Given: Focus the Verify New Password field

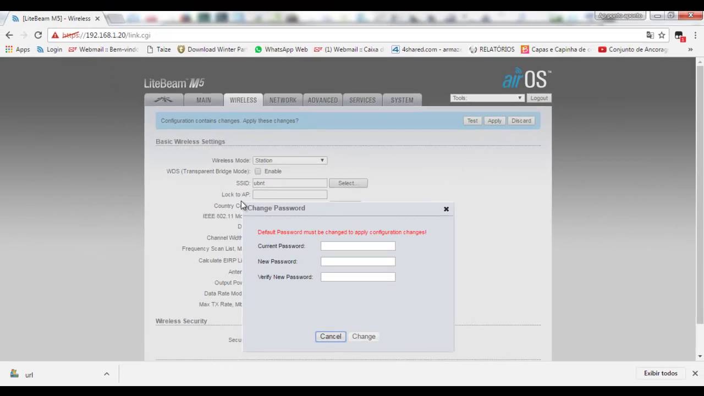Looking at the screenshot, I should click(358, 277).
